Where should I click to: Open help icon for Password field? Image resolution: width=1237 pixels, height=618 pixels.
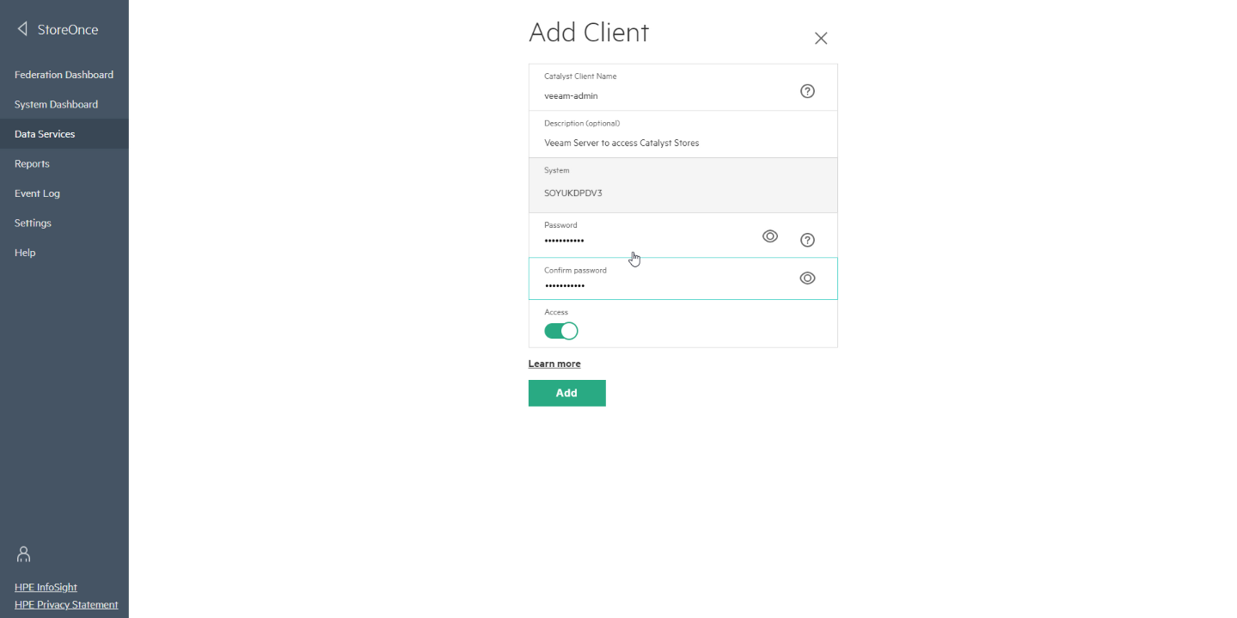point(807,240)
